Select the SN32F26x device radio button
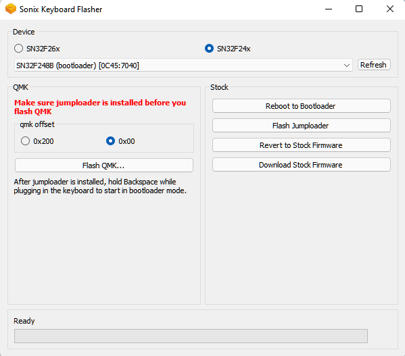Screen dimensions: 405x356 [x=19, y=49]
